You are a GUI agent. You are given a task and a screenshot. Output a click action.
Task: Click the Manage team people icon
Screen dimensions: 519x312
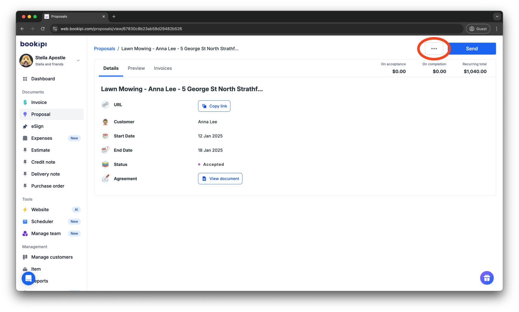[x=25, y=233]
